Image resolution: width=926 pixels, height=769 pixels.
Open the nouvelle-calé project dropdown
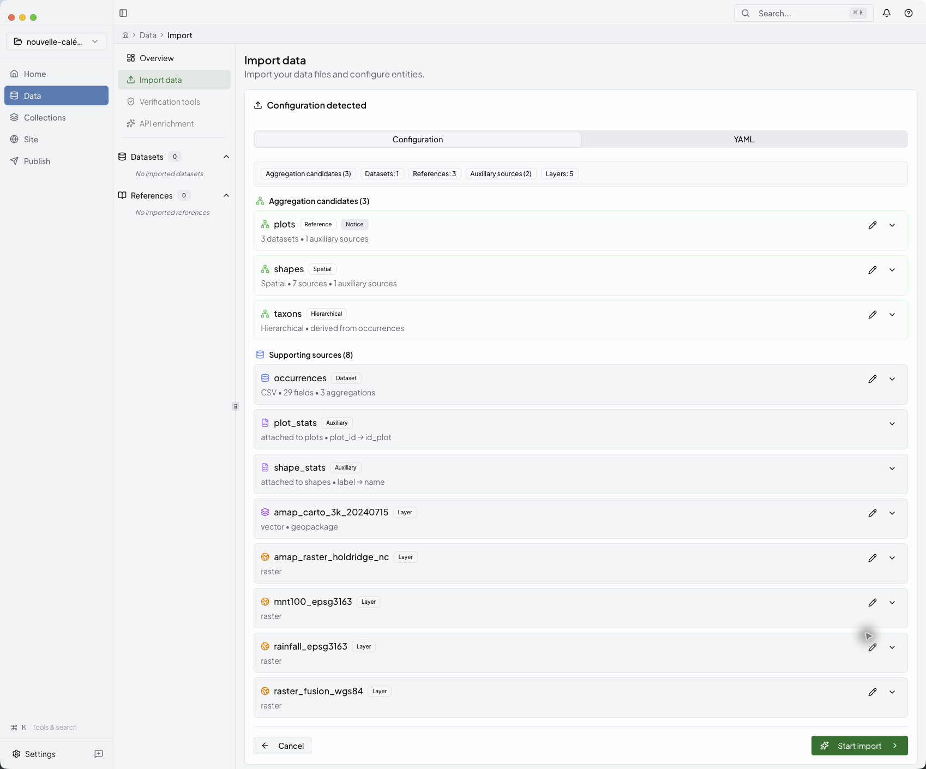(x=56, y=41)
